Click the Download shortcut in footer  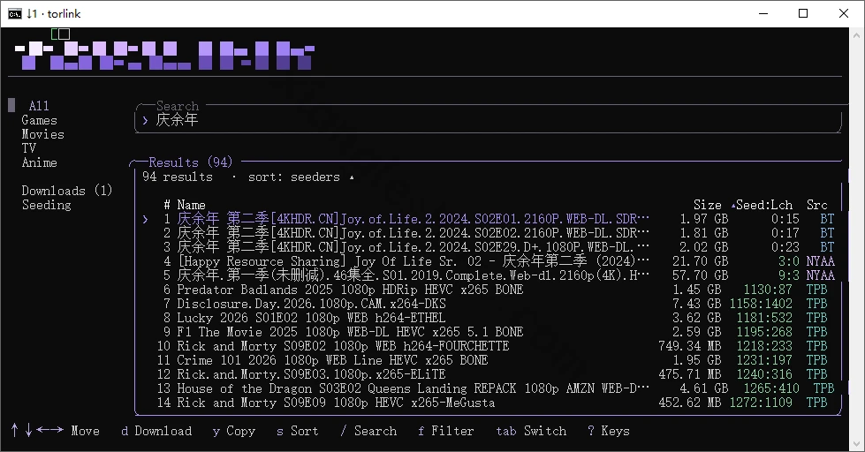point(156,431)
